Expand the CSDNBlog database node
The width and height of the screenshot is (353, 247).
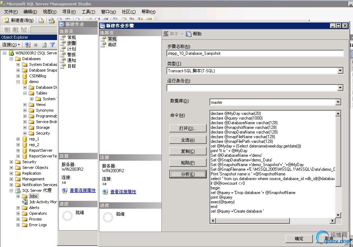coord(18,76)
